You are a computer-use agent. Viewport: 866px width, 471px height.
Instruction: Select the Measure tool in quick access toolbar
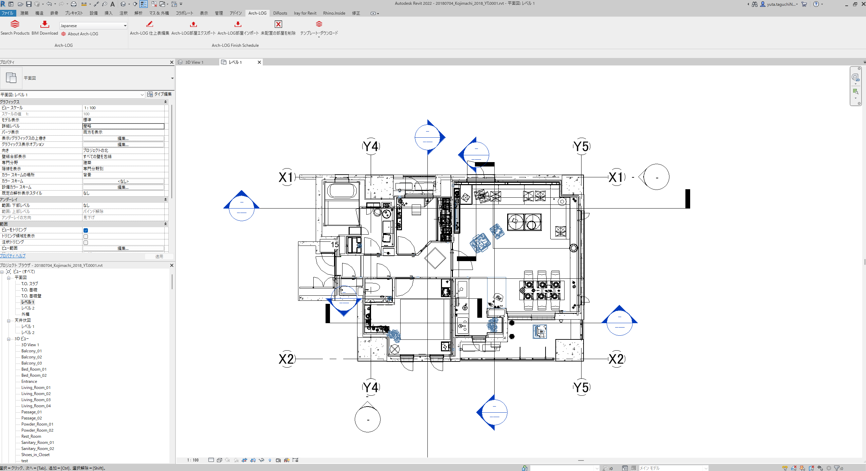pos(84,4)
